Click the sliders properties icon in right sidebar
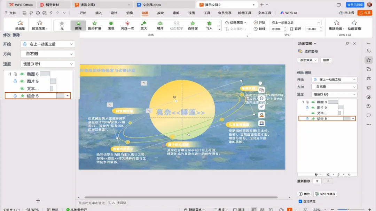The width and height of the screenshot is (376, 211). pos(369,51)
